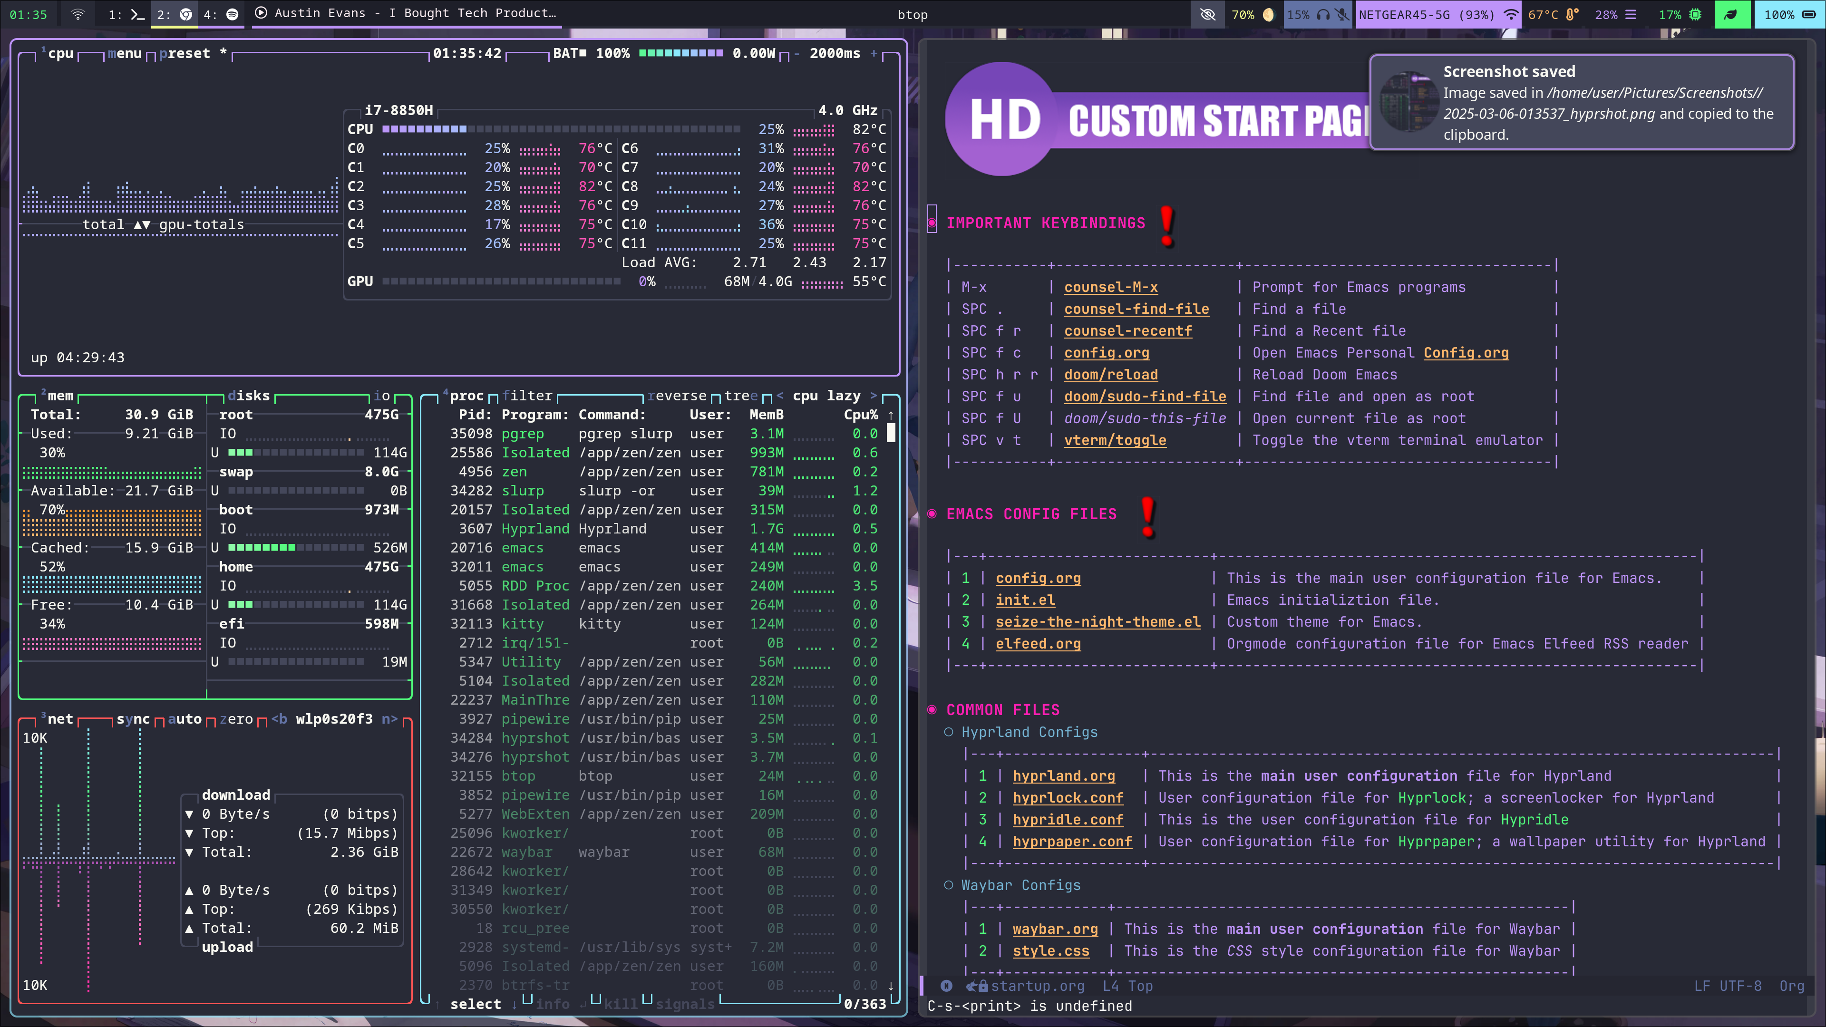This screenshot has height=1027, width=1826.
Task: Click signals option at bottom of btop proc
Action: coord(685,1004)
